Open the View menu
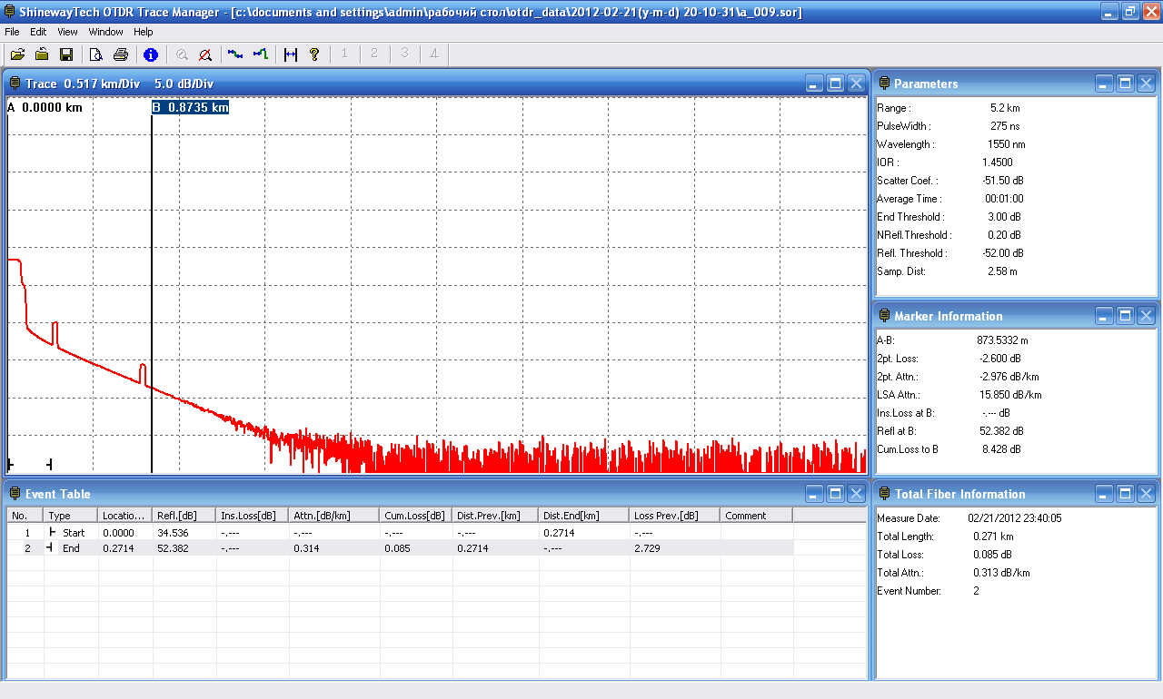Image resolution: width=1163 pixels, height=699 pixels. (68, 32)
